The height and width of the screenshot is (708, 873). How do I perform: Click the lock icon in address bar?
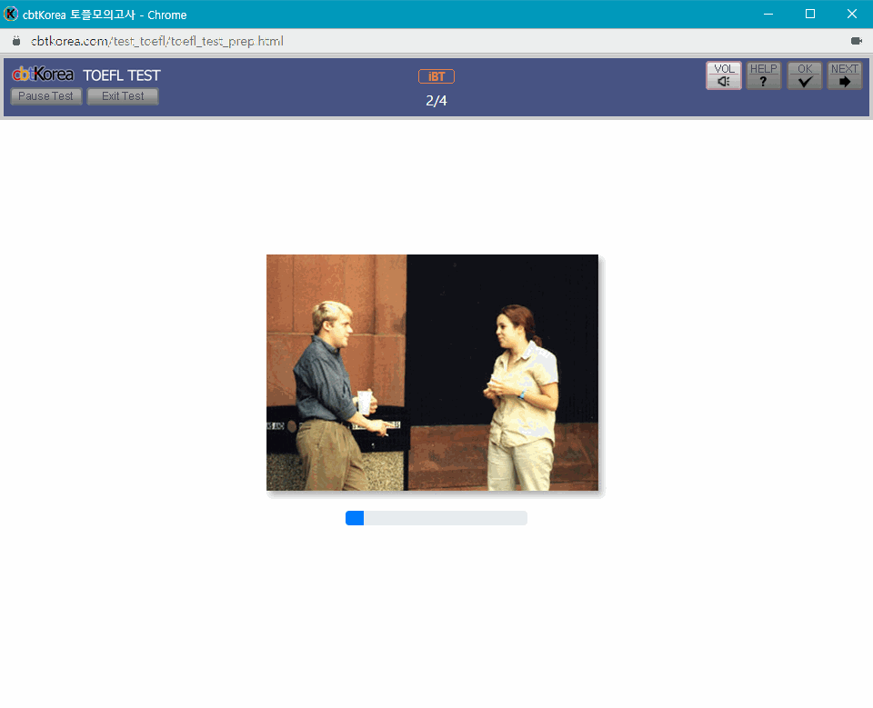pos(16,41)
